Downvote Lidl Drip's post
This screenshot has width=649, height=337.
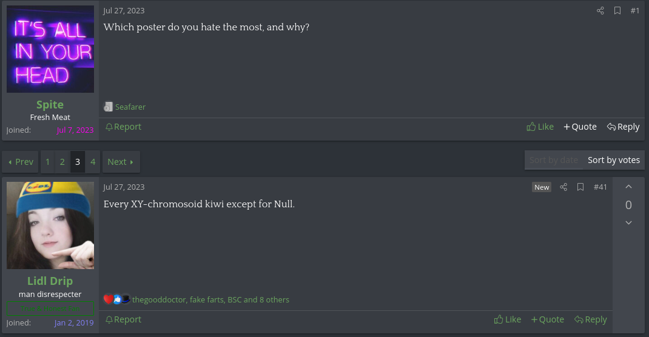coord(628,223)
